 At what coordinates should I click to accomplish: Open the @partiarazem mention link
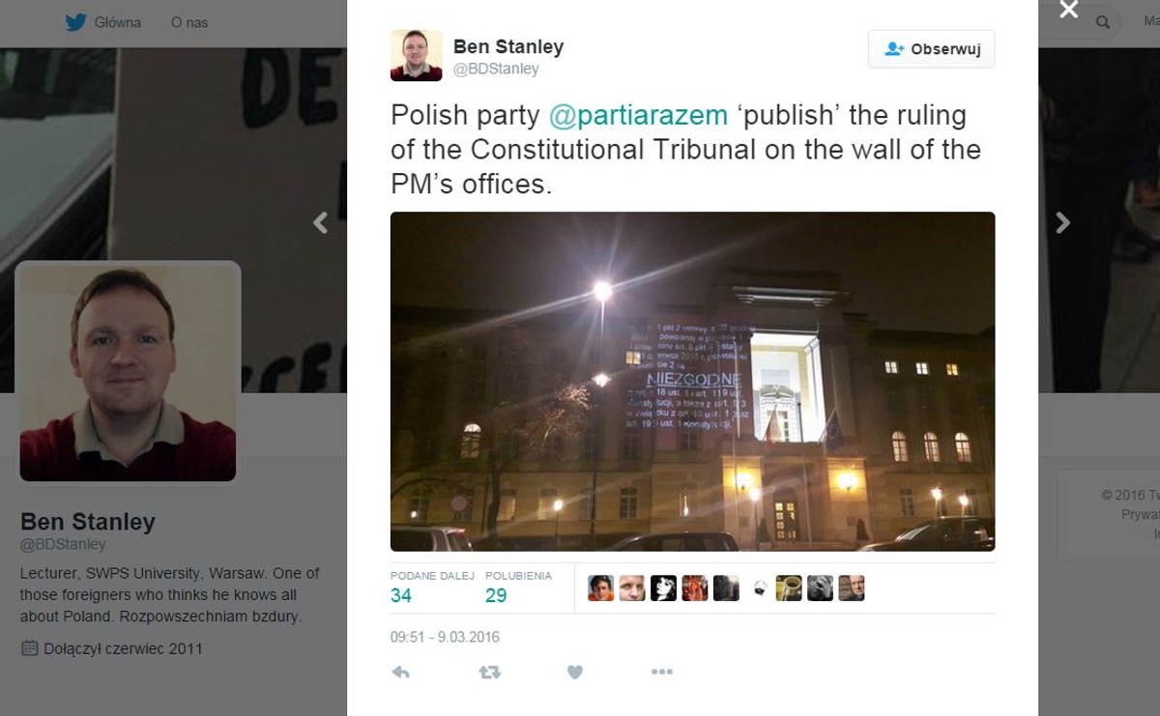pos(638,115)
